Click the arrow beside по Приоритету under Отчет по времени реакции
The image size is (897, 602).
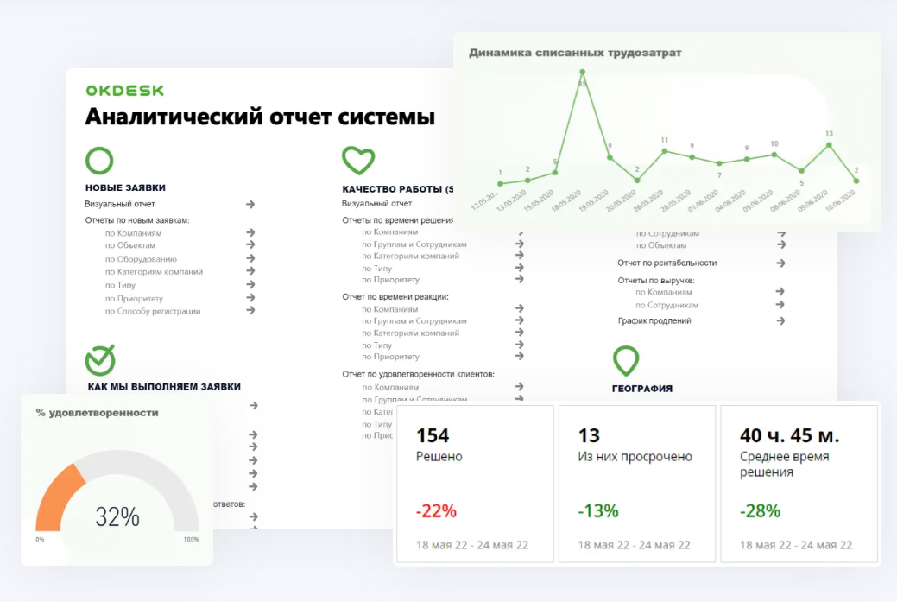(518, 356)
